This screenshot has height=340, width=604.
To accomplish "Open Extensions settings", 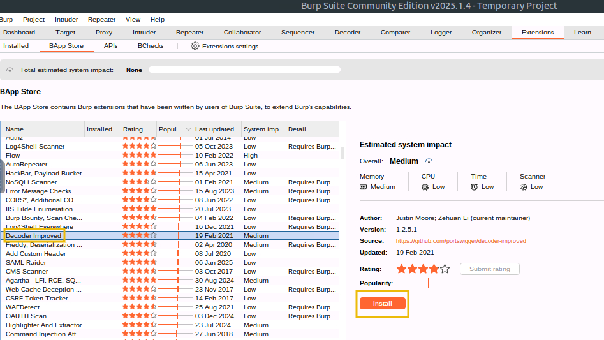I will [225, 46].
